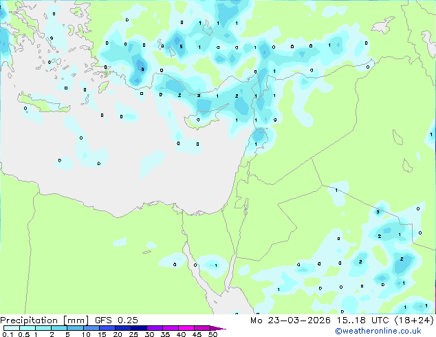Click the date "23-03-2026" text
The image size is (436, 337).
pos(299,320)
